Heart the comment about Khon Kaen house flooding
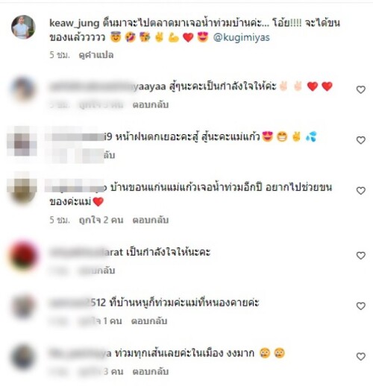Viewport: 373px width, 386px height. click(360, 191)
